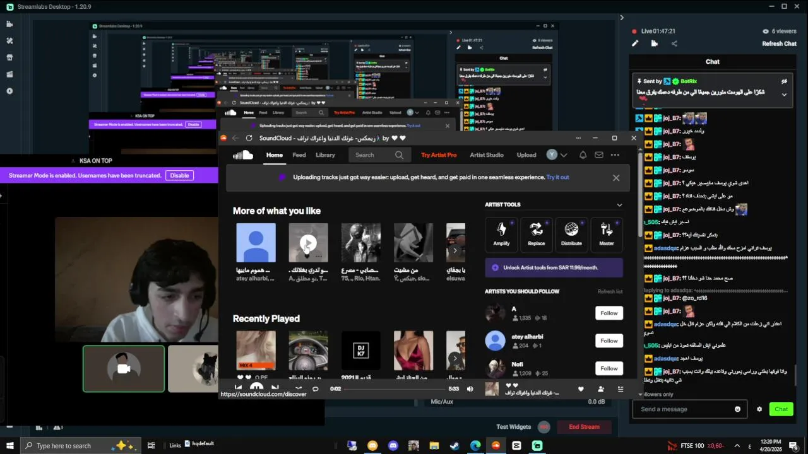Click the Amplify artist tool

point(501,235)
